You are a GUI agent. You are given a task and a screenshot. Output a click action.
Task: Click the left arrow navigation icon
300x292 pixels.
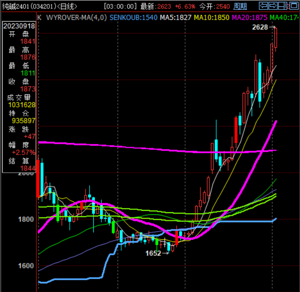point(263,6)
